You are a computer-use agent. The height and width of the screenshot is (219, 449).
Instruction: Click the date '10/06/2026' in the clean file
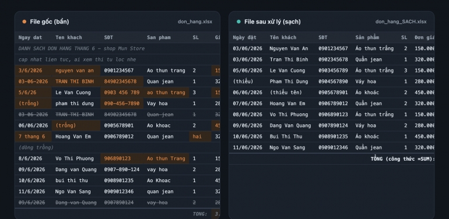point(247,137)
